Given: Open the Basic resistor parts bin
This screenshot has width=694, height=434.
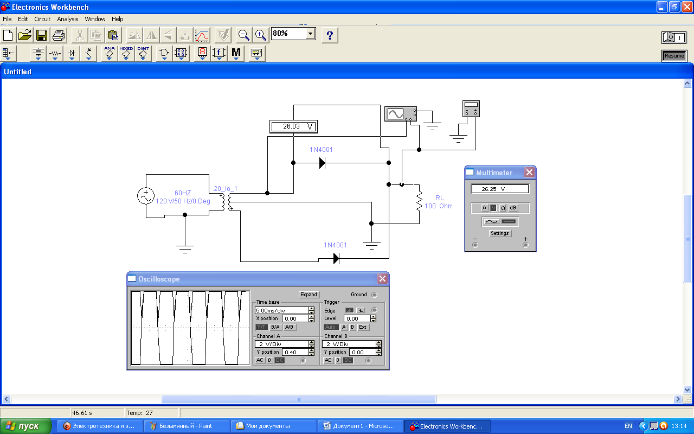Looking at the screenshot, I should pyautogui.click(x=55, y=53).
